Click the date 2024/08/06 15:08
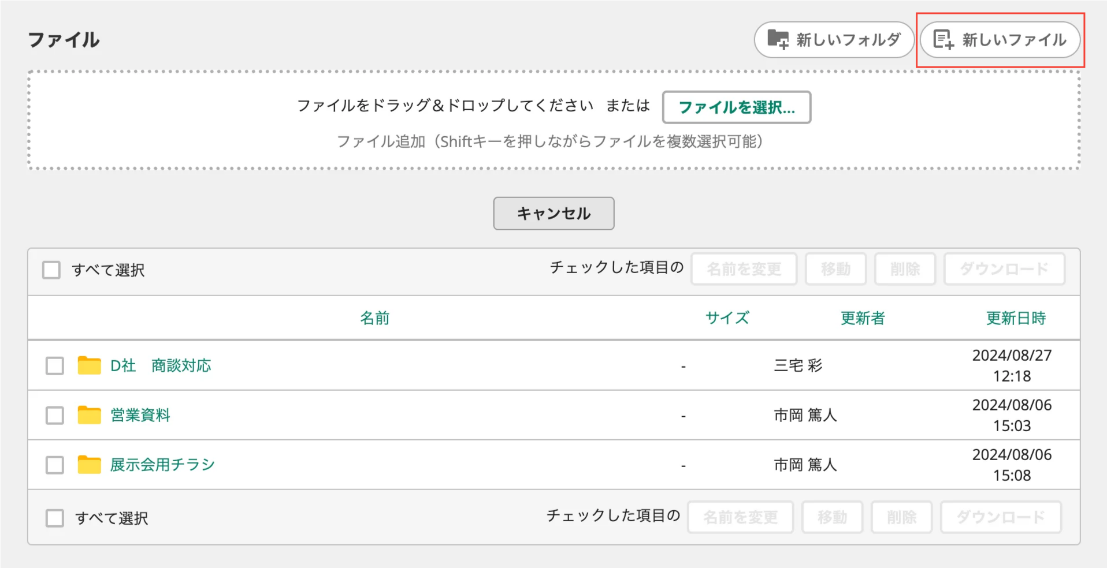This screenshot has height=568, width=1107. [1012, 465]
